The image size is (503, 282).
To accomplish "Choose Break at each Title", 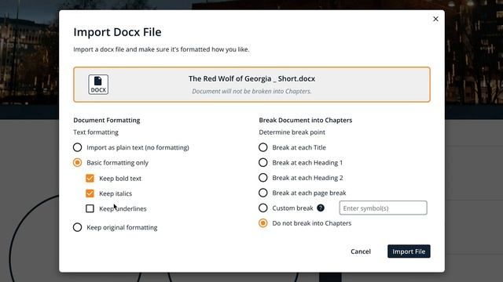I will pyautogui.click(x=263, y=147).
